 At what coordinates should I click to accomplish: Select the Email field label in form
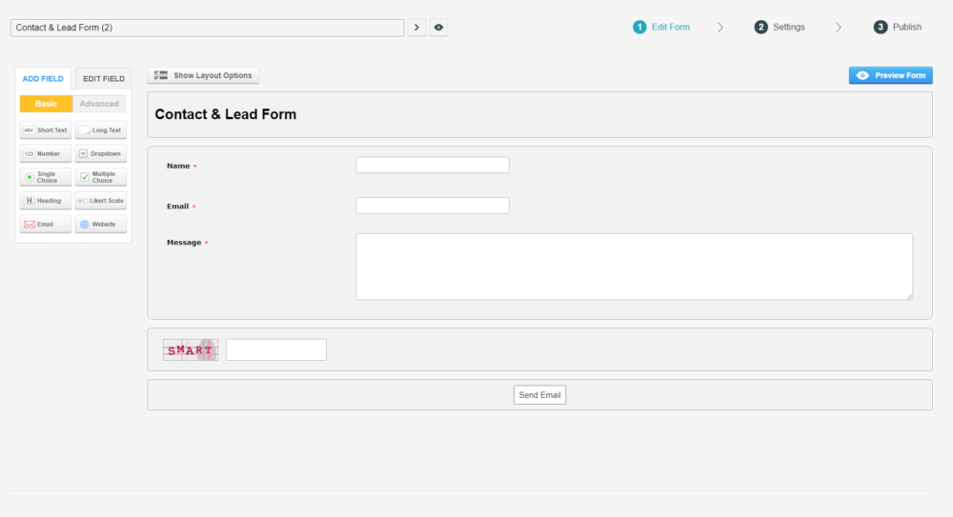177,207
